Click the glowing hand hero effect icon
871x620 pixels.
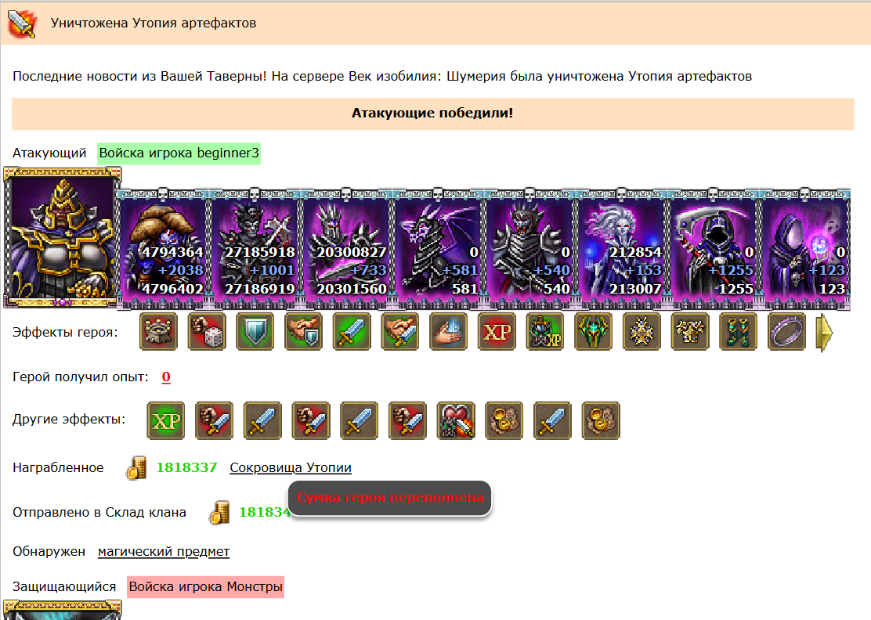click(448, 331)
